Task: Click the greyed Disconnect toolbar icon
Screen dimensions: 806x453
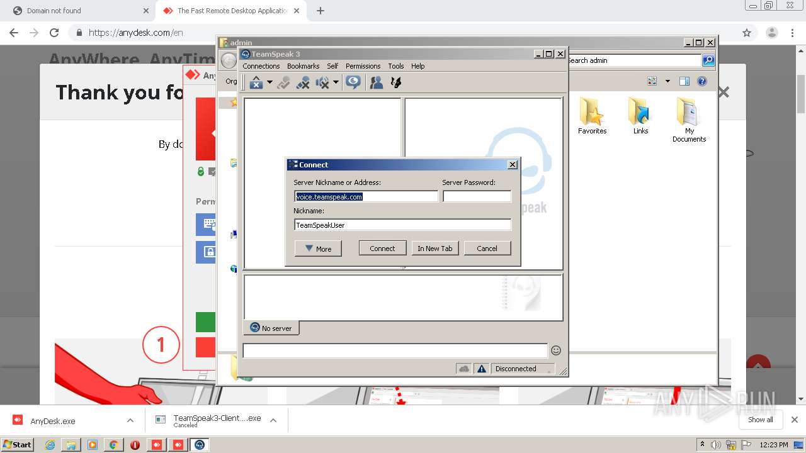Action: (x=283, y=82)
